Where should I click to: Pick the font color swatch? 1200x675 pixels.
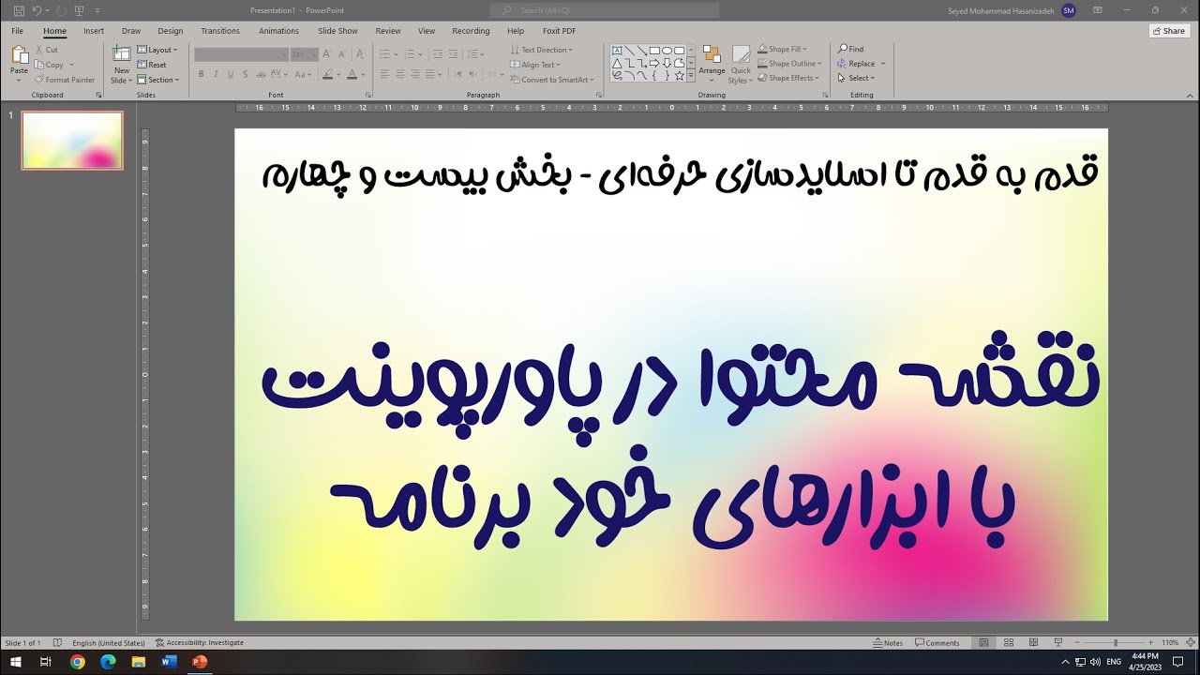click(x=353, y=74)
